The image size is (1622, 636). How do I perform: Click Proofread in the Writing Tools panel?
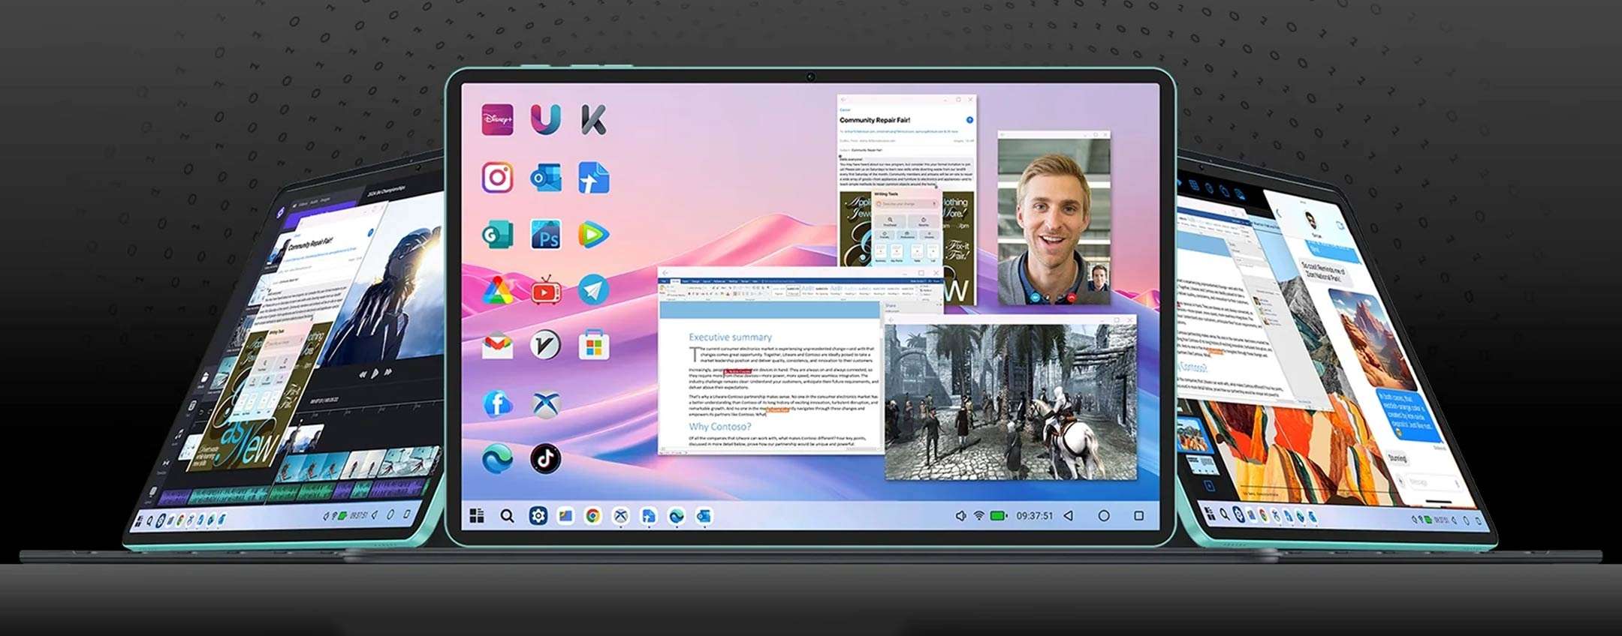tap(891, 221)
